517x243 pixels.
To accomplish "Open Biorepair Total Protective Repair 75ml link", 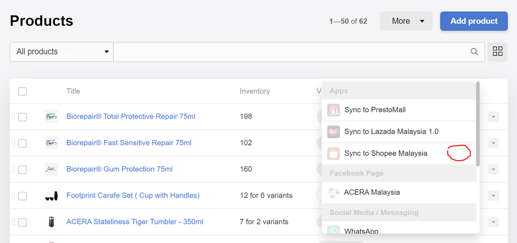I will pos(131,116).
